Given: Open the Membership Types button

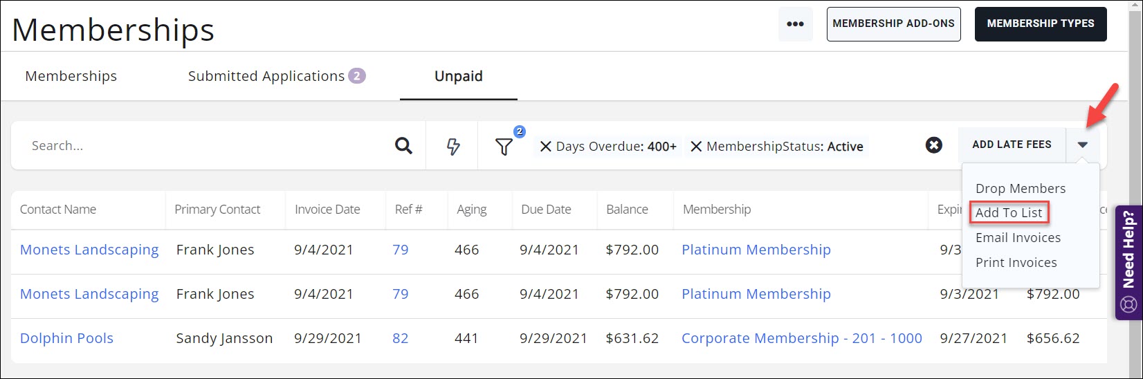Looking at the screenshot, I should pyautogui.click(x=1040, y=24).
